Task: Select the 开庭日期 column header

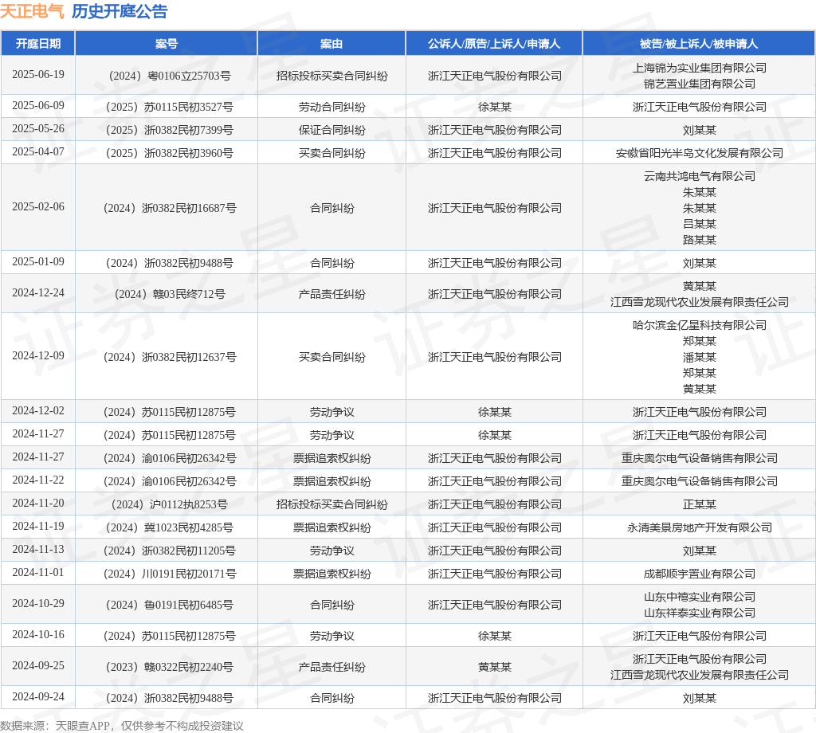Action: [x=38, y=44]
